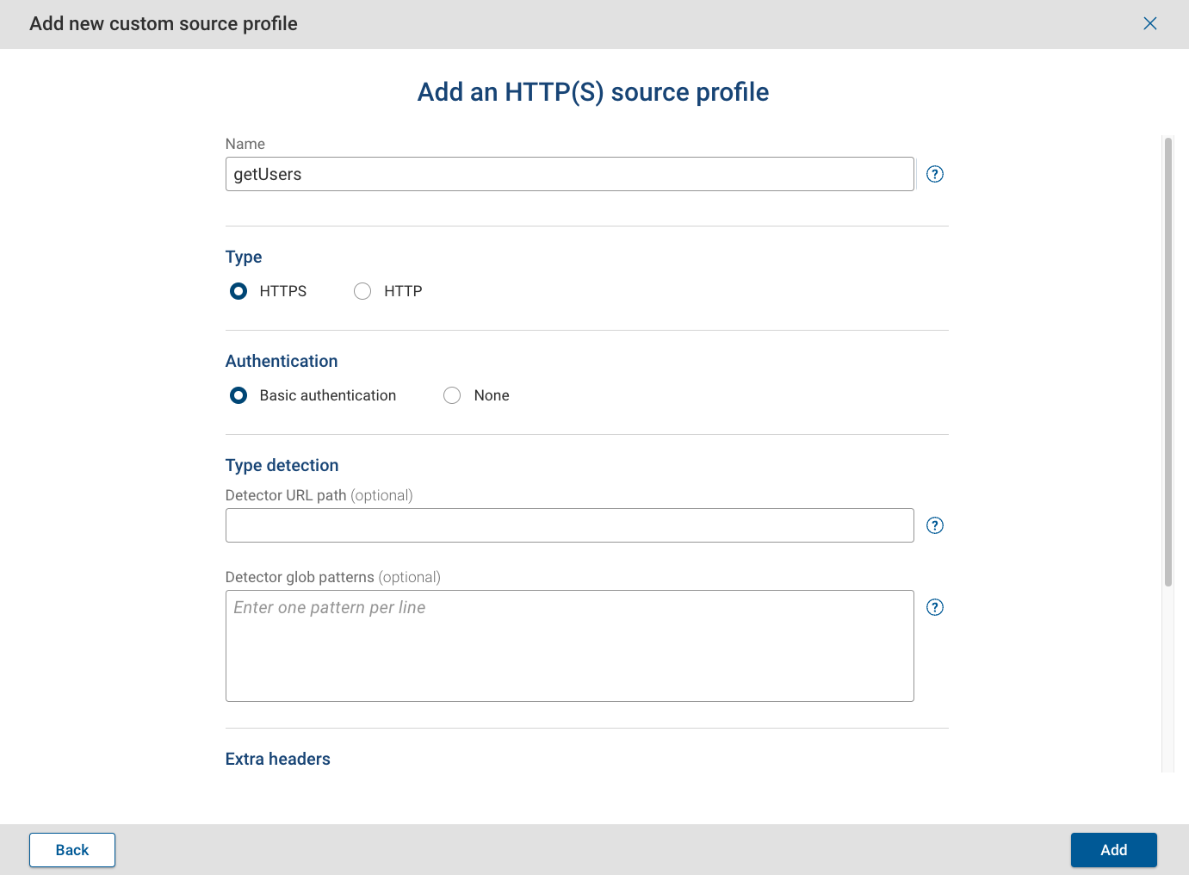Click the Type detection section heading

(282, 465)
